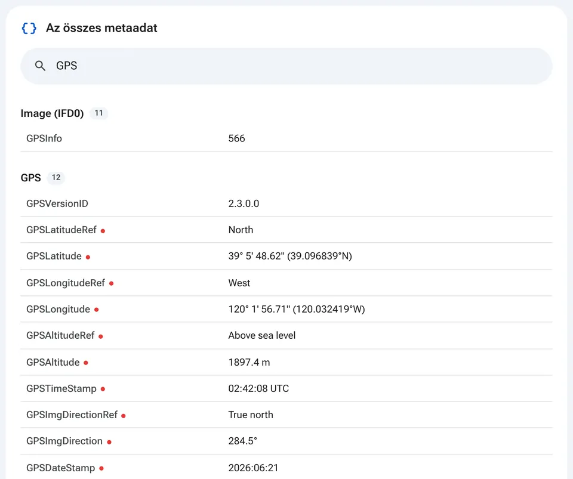Select the GPSLatitude label
Viewport: 573px width, 479px height.
[x=54, y=257]
